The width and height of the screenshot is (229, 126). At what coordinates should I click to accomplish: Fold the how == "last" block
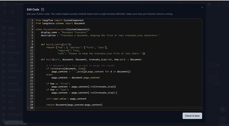point(34,90)
